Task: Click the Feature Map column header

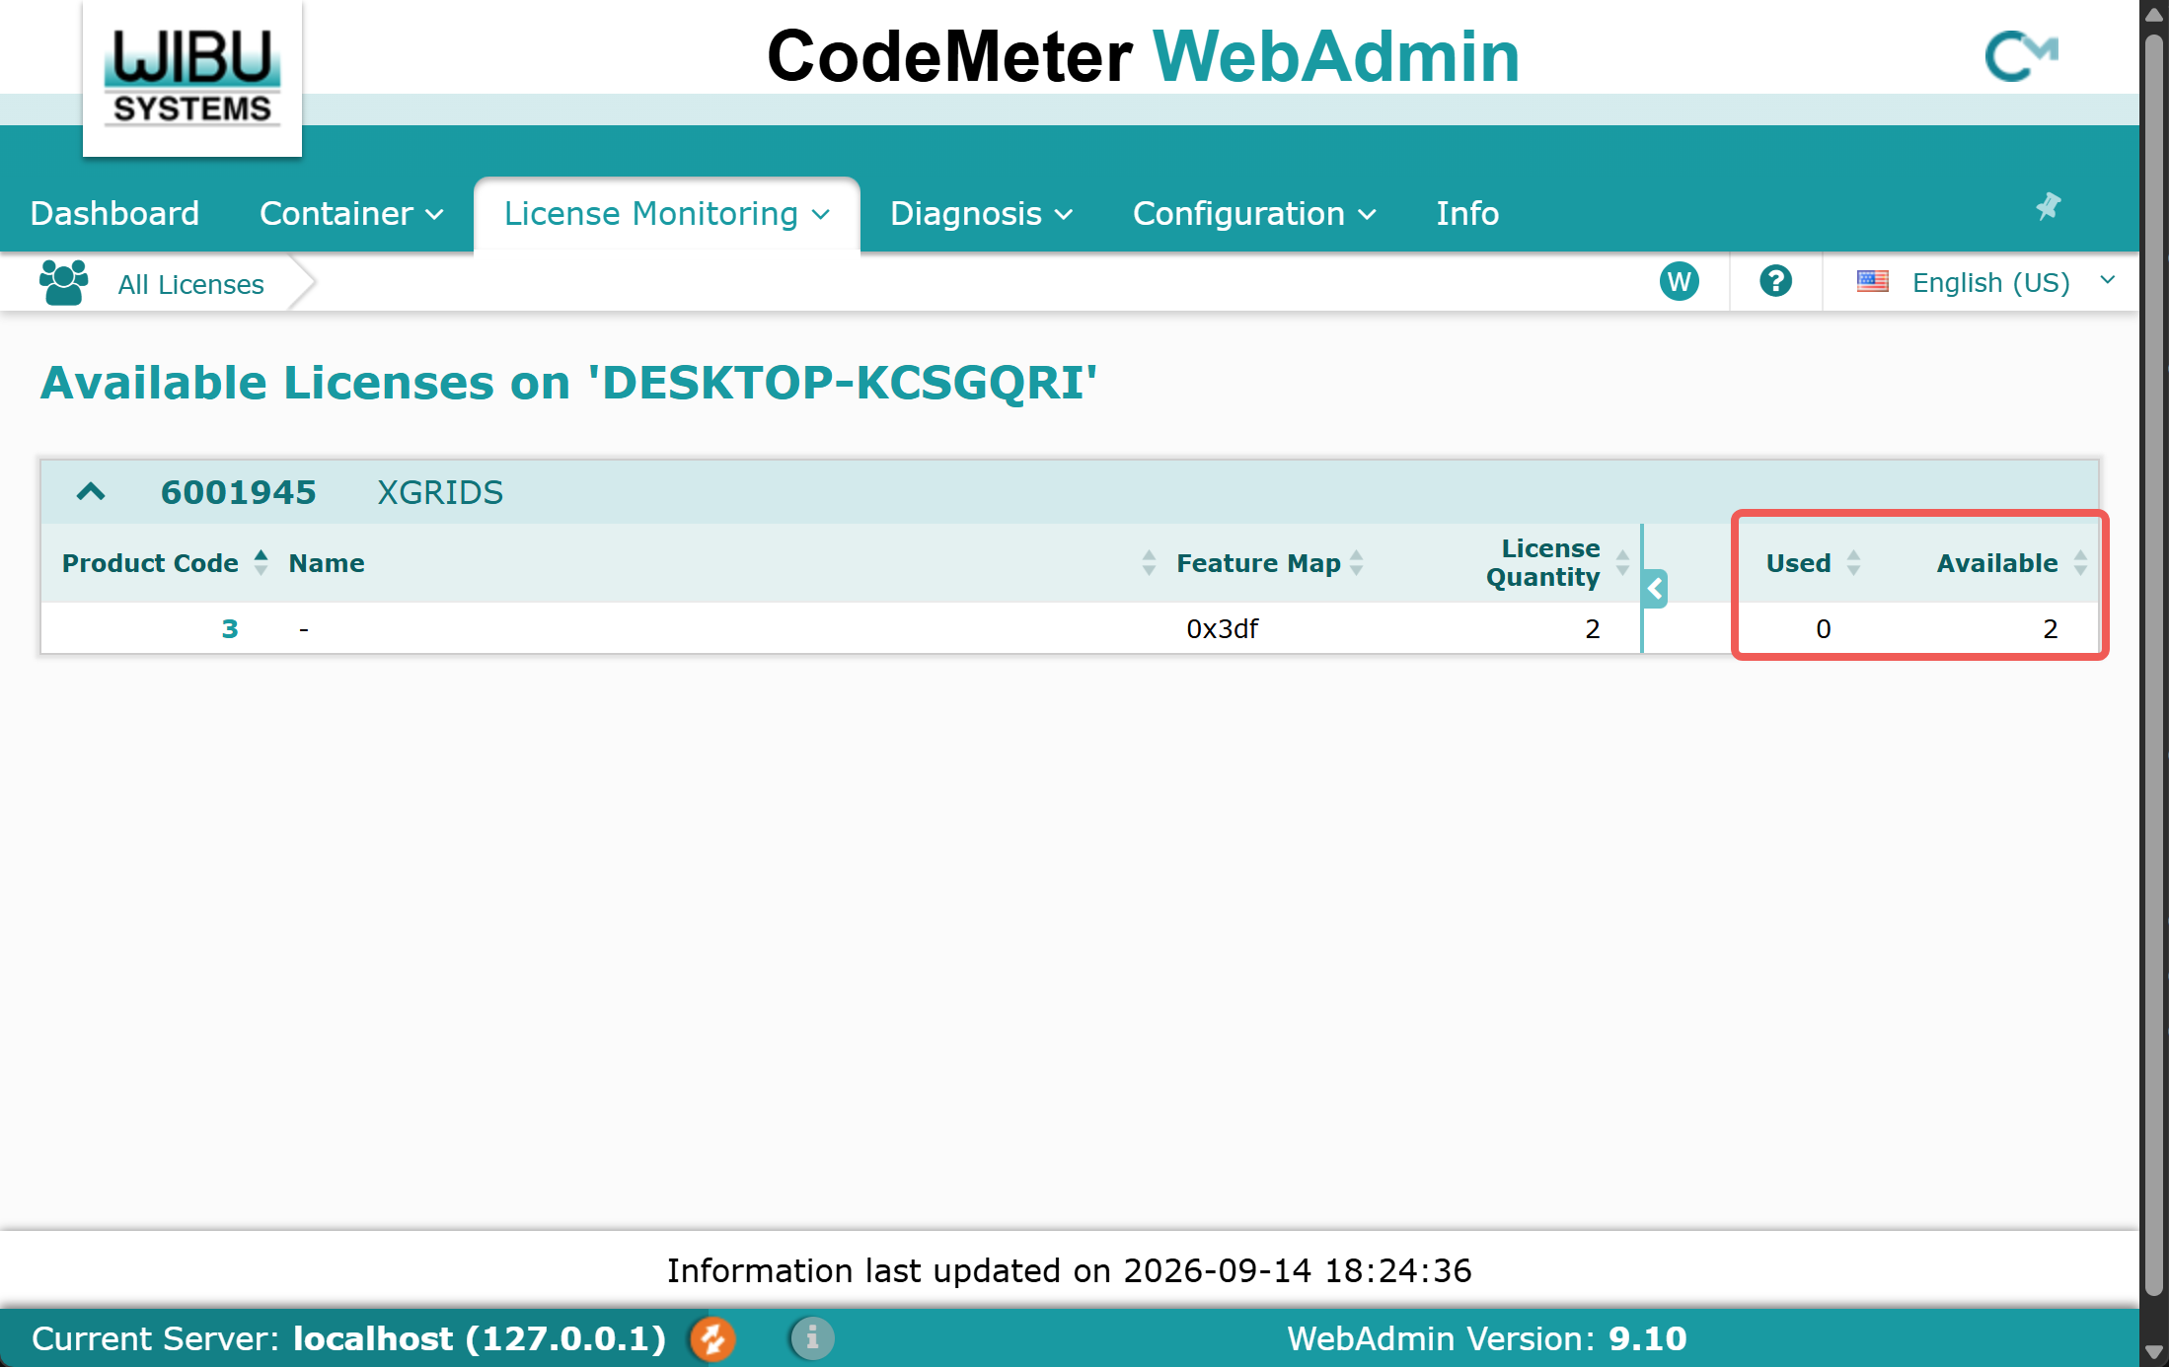Action: click(1258, 563)
